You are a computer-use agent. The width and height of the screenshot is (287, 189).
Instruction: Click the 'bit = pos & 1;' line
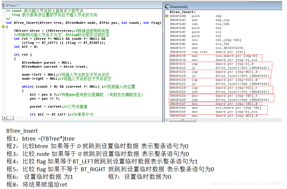(x=86, y=95)
